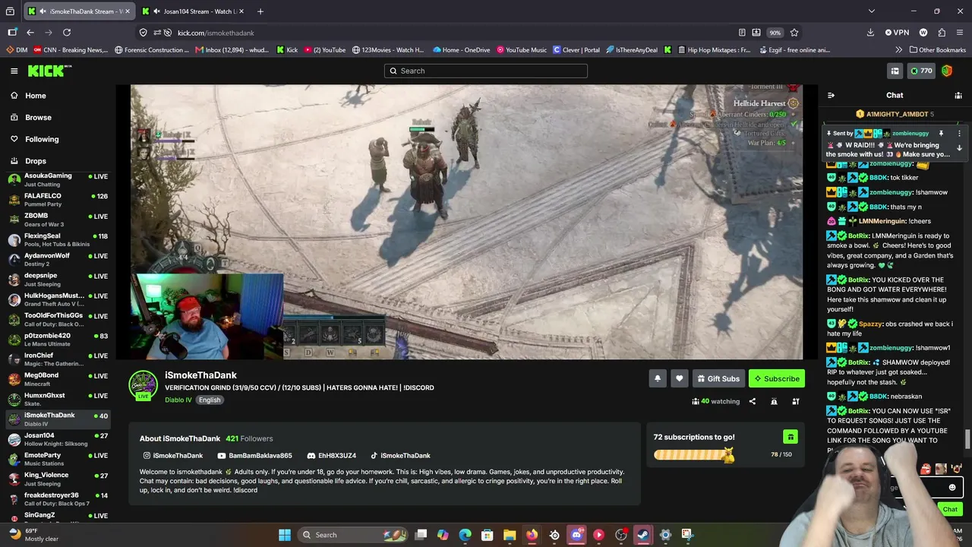972x547 pixels.
Task: Open a new browser tab
Action: (x=260, y=11)
